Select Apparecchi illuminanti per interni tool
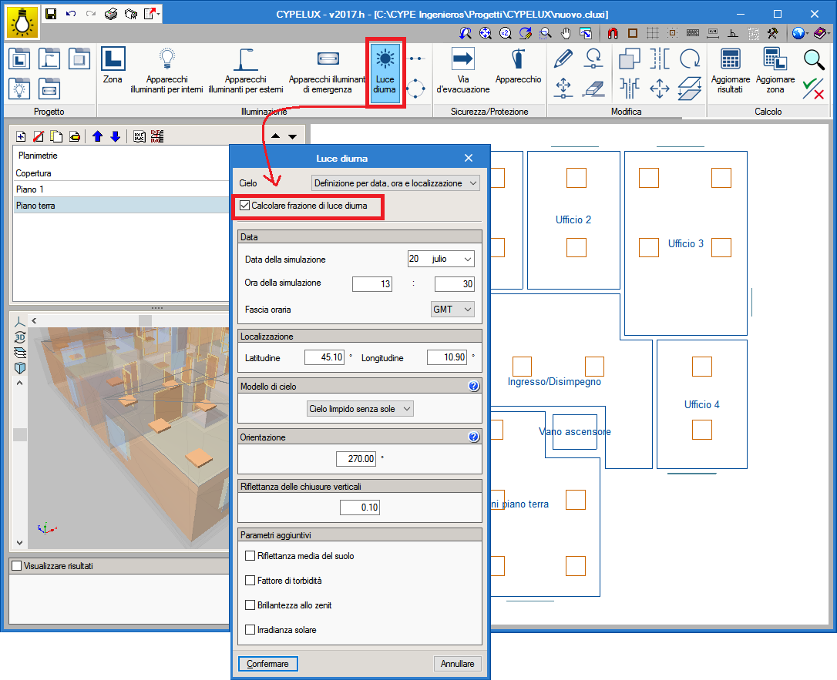837x680 pixels. click(x=166, y=70)
